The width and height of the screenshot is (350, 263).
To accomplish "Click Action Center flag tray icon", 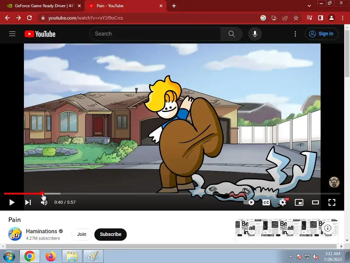I will coord(299,257).
